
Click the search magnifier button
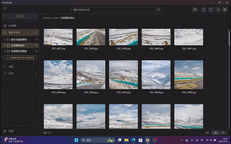(159, 10)
